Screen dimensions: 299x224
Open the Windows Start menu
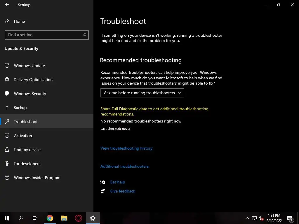click(x=7, y=218)
